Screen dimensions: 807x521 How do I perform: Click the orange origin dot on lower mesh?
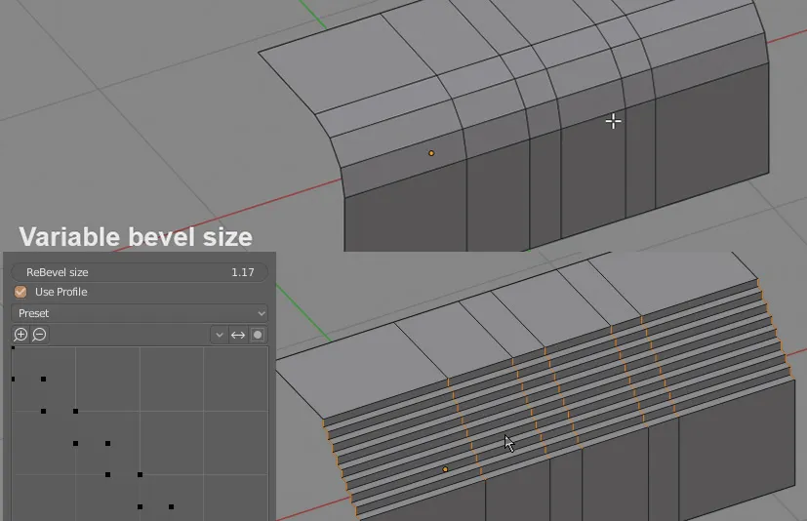(x=445, y=469)
